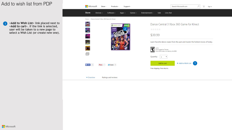The height and width of the screenshot is (130, 232).
Task: Click the Sign in link
Action: pyautogui.click(x=210, y=7)
